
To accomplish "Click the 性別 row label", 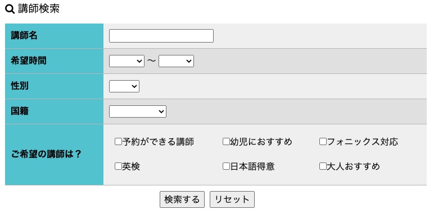I will pos(20,86).
